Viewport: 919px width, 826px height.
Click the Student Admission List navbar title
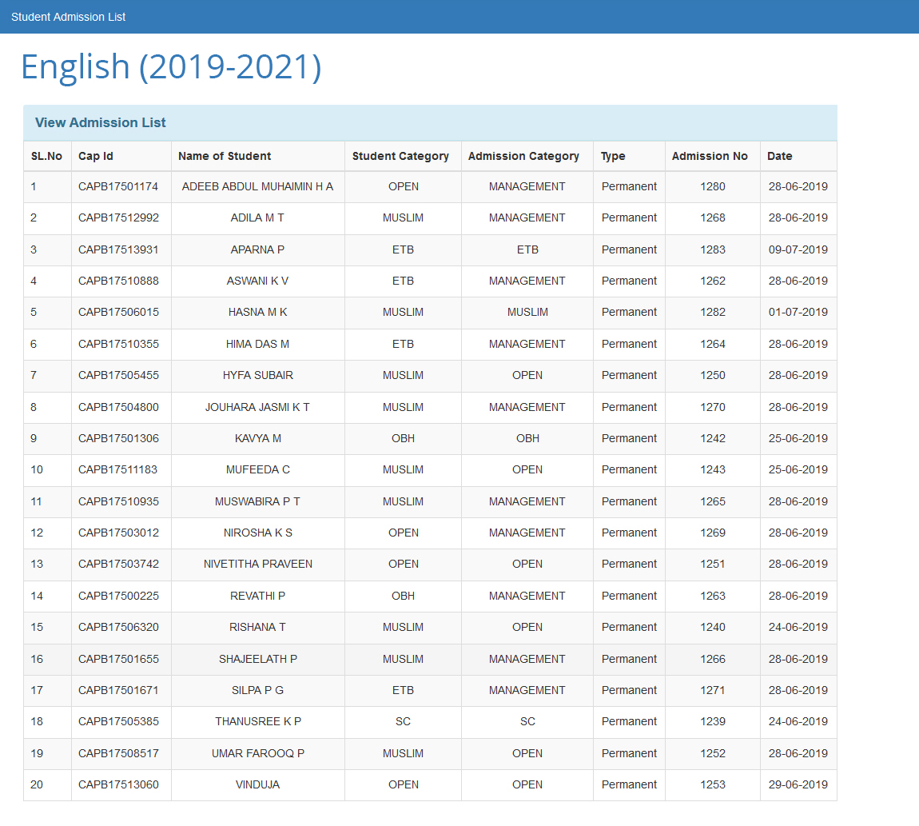tap(68, 17)
